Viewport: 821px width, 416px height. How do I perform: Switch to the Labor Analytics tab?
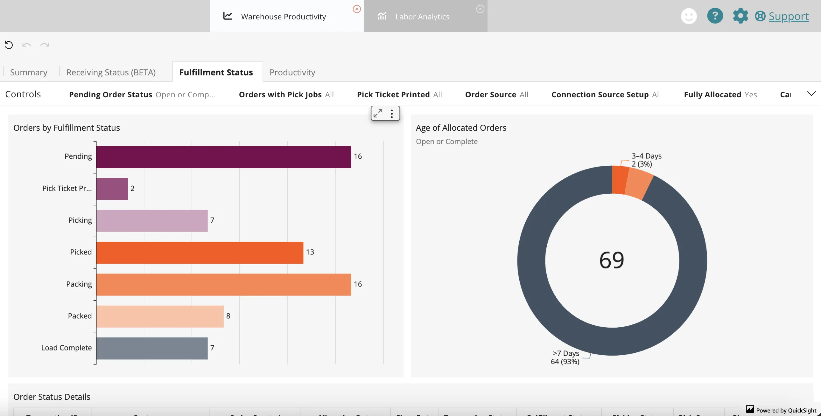coord(422,17)
